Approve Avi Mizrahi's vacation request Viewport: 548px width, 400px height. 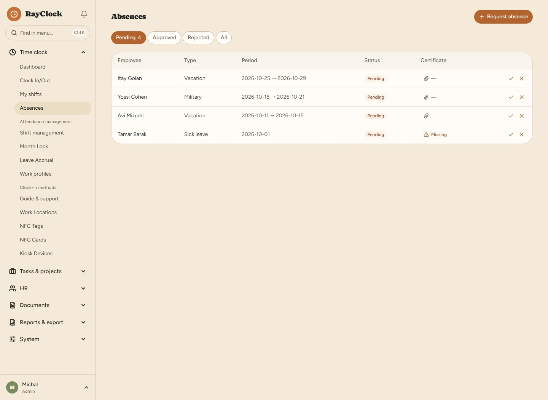click(x=511, y=116)
